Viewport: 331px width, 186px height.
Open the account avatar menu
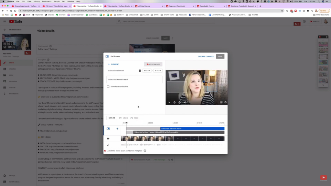click(x=326, y=21)
